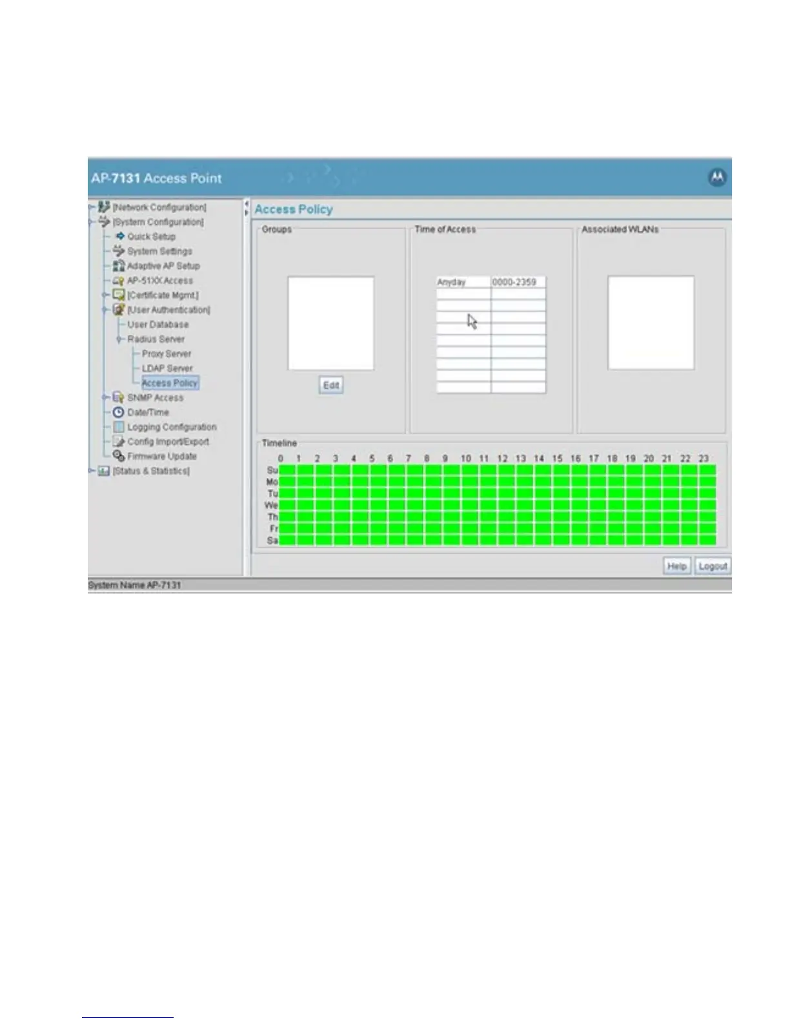This screenshot has height=1023, width=790.
Task: Click the Date/Time clock icon
Action: click(x=119, y=412)
